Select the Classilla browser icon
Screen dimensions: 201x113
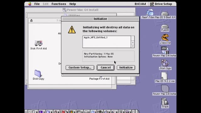click(x=165, y=37)
